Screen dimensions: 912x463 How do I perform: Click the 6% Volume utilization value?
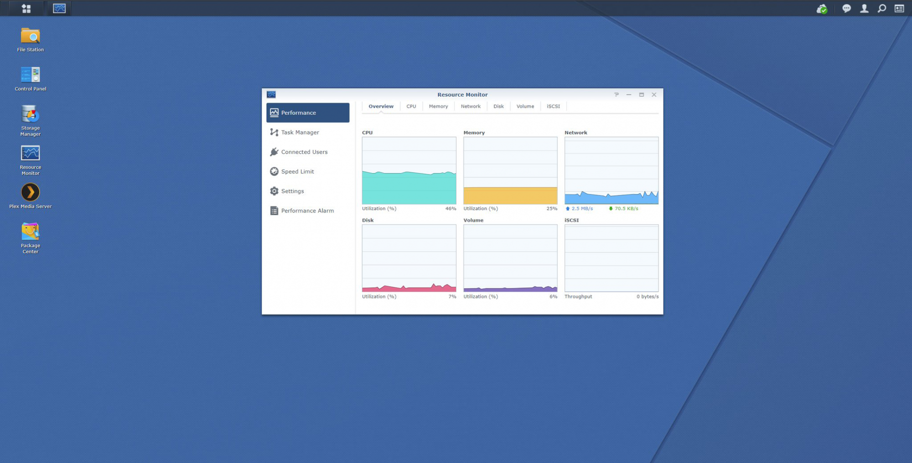click(x=554, y=297)
